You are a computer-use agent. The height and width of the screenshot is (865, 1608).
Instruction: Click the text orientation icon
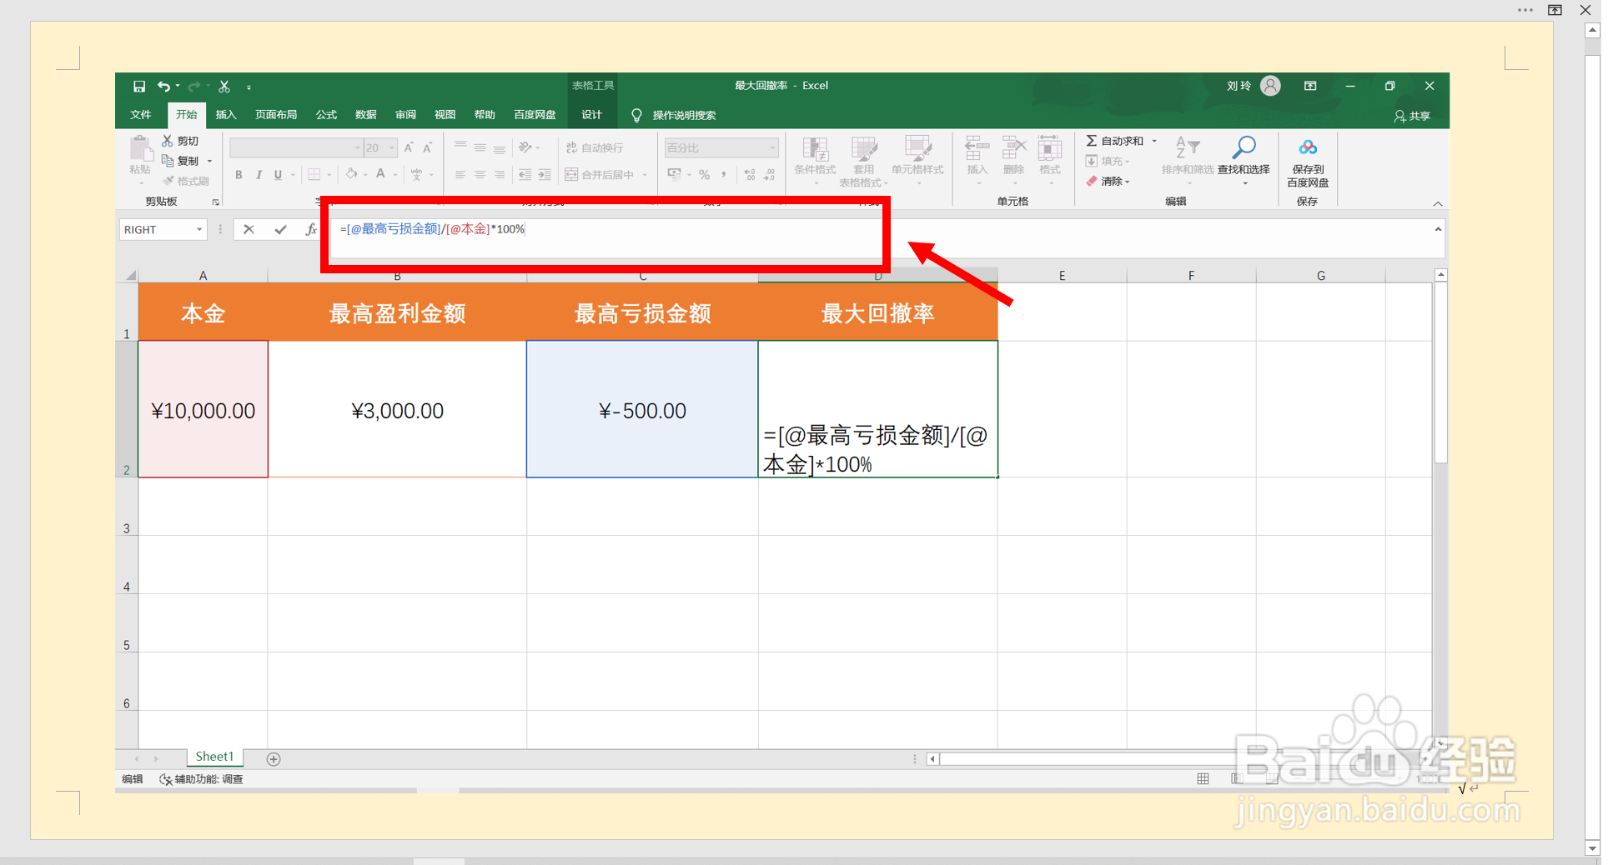tap(525, 147)
